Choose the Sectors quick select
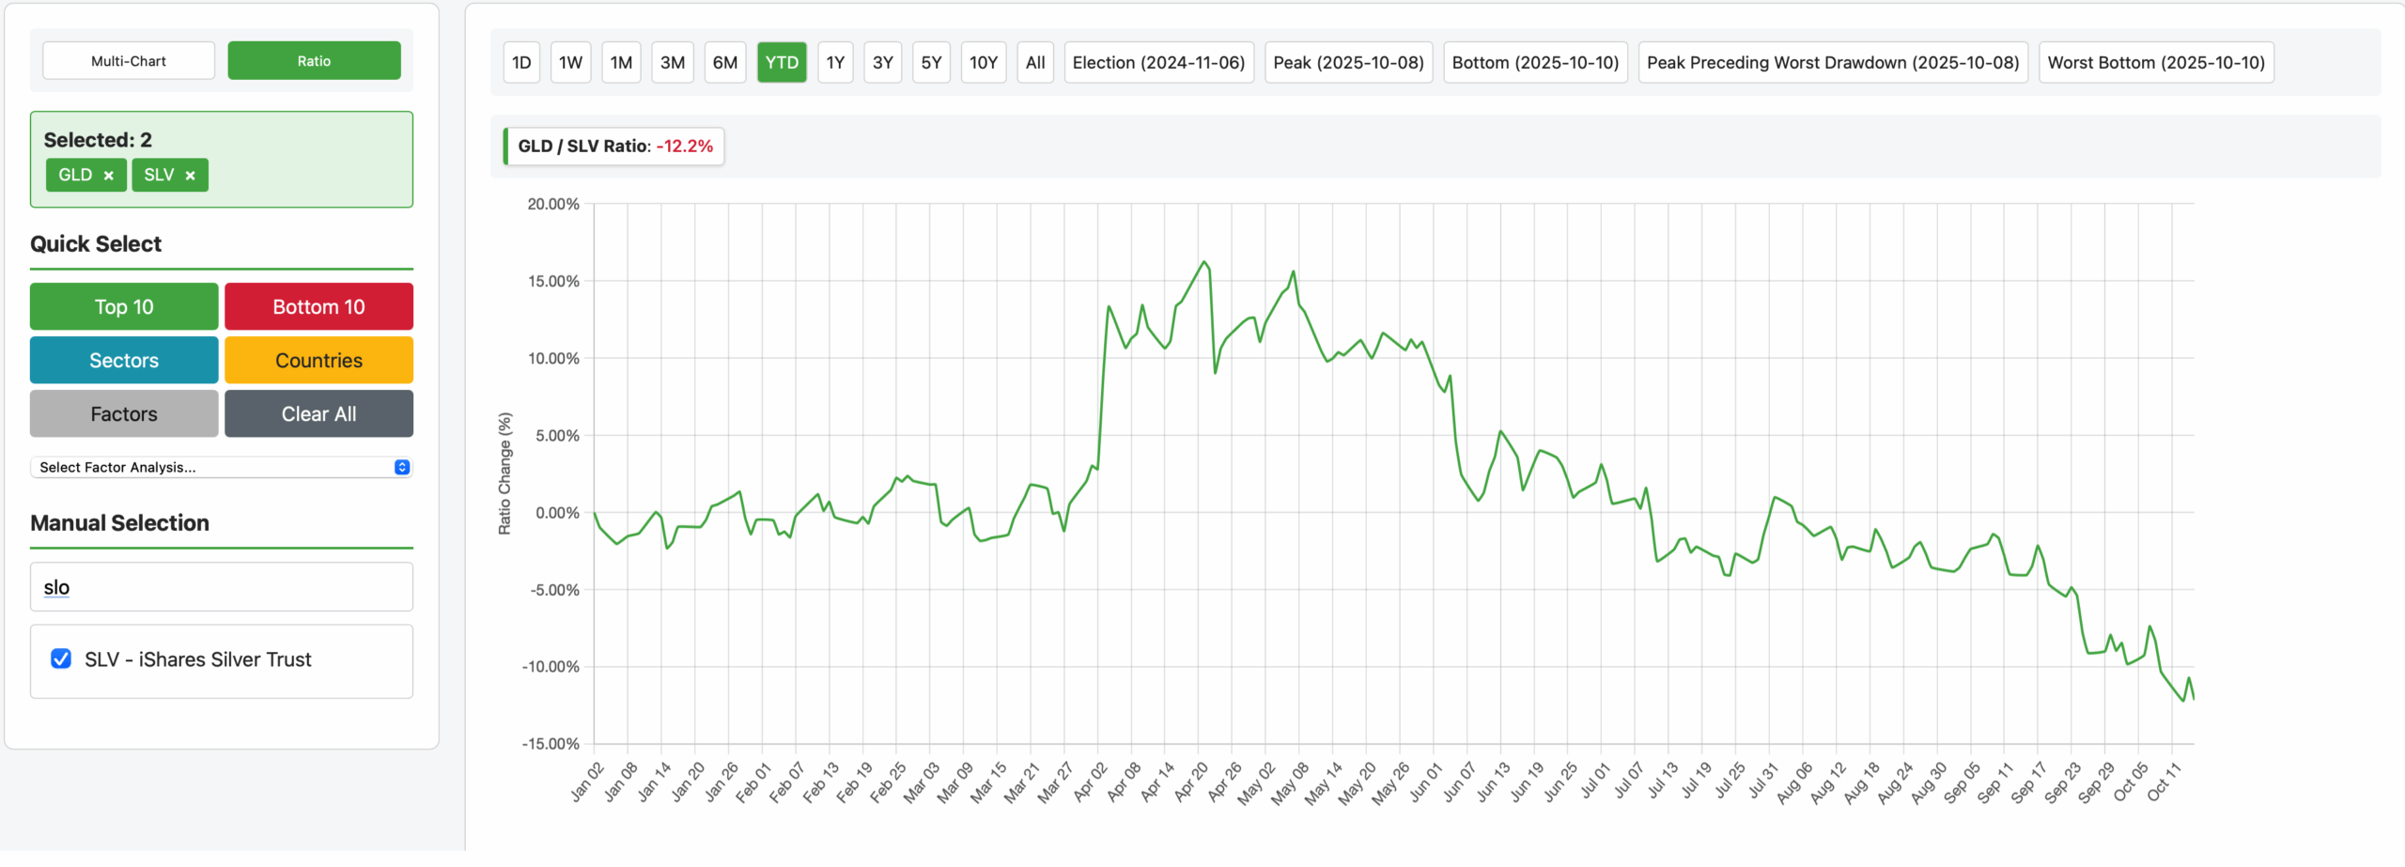 click(124, 361)
